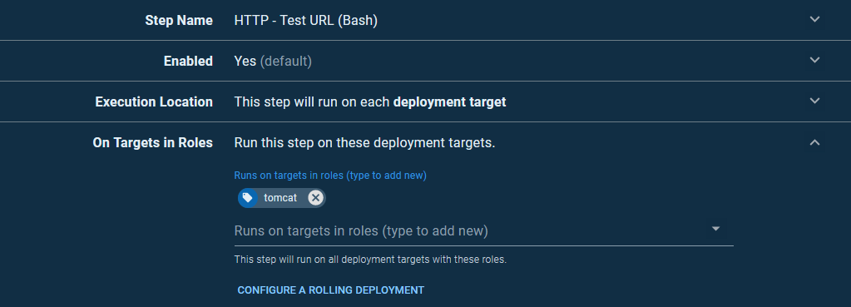
Task: Select the tomcat role chip label
Action: click(x=280, y=198)
